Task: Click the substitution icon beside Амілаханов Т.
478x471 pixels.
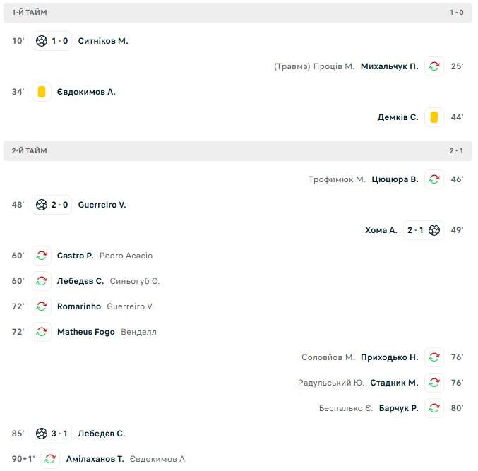Action: 50,459
